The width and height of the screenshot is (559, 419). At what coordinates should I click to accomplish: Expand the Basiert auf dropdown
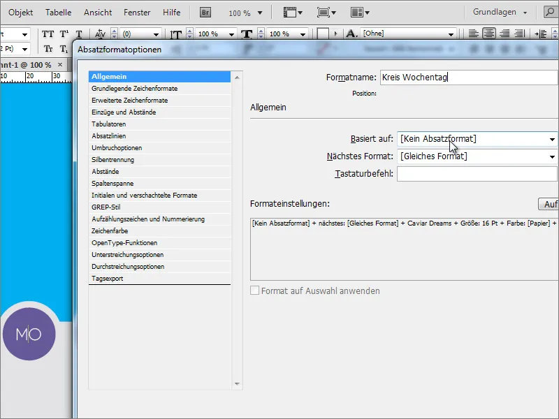coord(552,139)
